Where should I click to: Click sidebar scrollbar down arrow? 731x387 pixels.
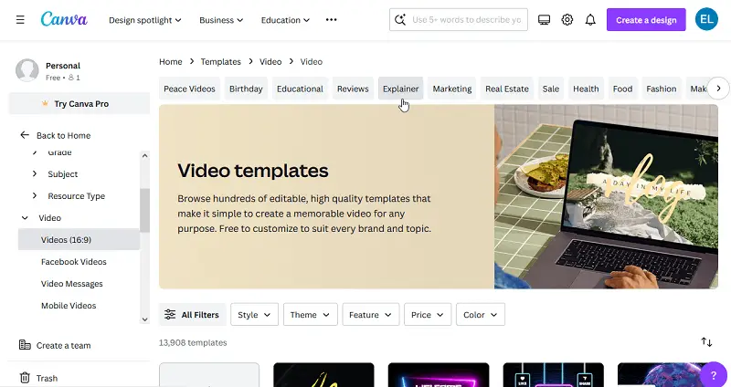point(144,319)
